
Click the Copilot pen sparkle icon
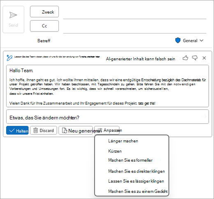(9, 58)
